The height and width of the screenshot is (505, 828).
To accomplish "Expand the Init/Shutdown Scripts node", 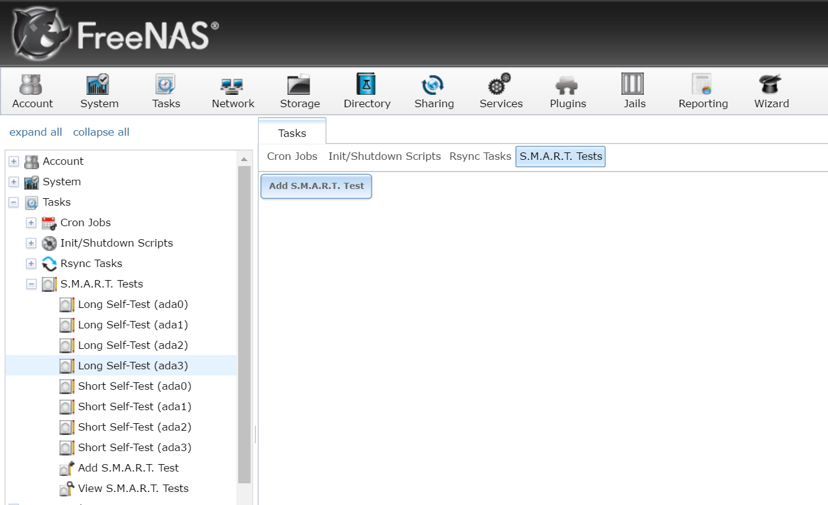I will (x=32, y=244).
